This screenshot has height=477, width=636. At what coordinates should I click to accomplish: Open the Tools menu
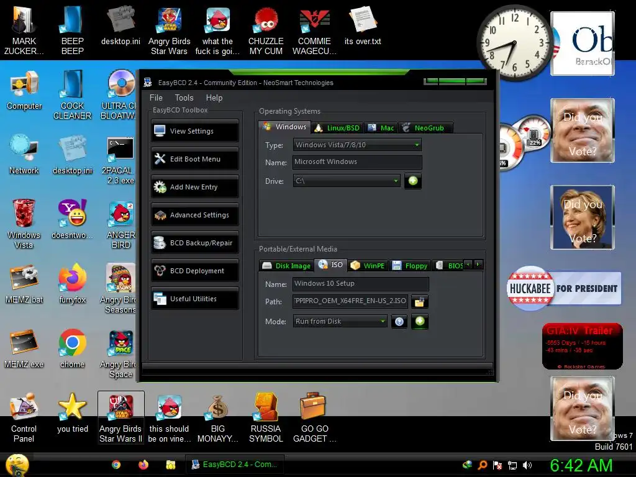tap(184, 98)
